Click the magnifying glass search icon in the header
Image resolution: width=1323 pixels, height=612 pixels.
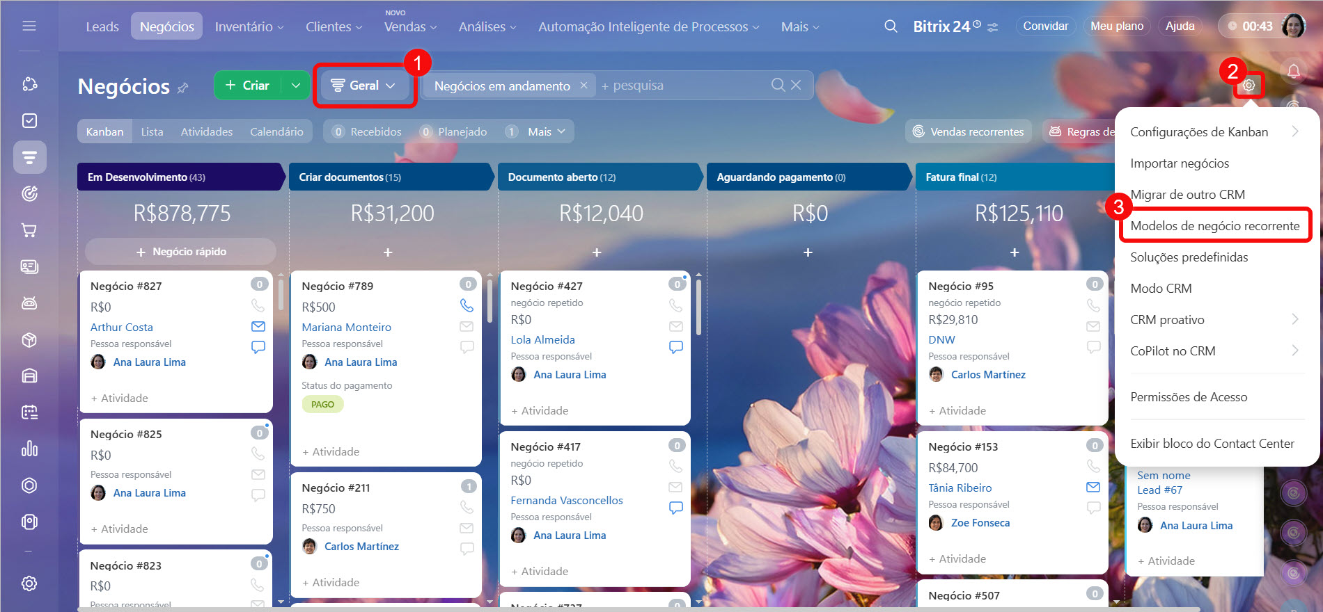pyautogui.click(x=890, y=26)
